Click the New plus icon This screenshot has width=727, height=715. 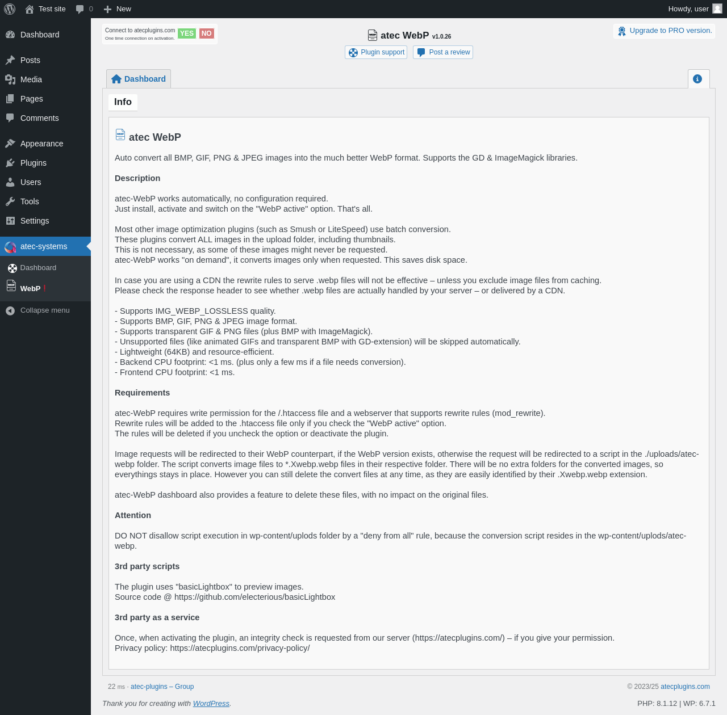coord(107,9)
